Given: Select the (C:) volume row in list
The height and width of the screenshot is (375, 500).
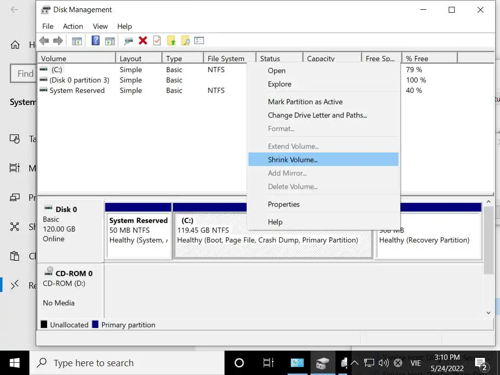Looking at the screenshot, I should 57,69.
